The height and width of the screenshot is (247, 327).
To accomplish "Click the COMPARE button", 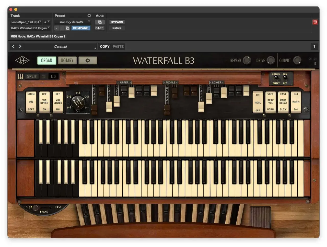I will [x=80, y=28].
